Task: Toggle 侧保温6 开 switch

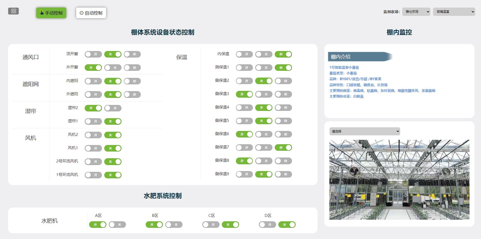Action: [x=244, y=134]
